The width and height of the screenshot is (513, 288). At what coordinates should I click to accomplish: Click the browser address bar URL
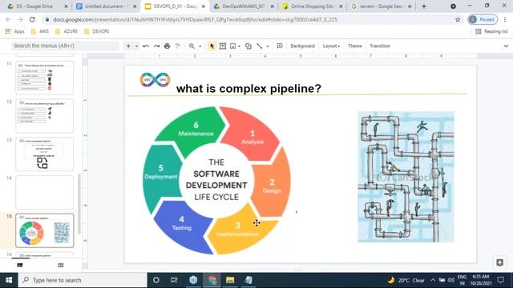pyautogui.click(x=195, y=19)
